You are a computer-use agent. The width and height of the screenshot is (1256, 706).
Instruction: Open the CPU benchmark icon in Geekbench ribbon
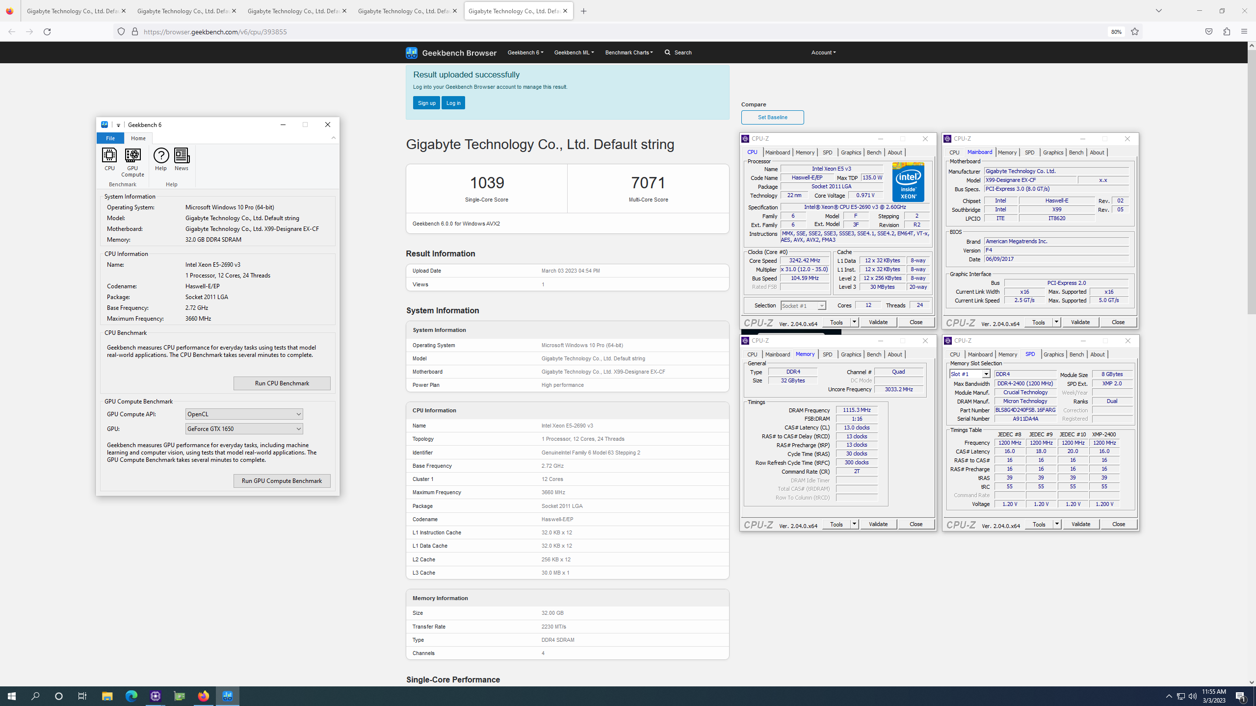click(x=109, y=160)
